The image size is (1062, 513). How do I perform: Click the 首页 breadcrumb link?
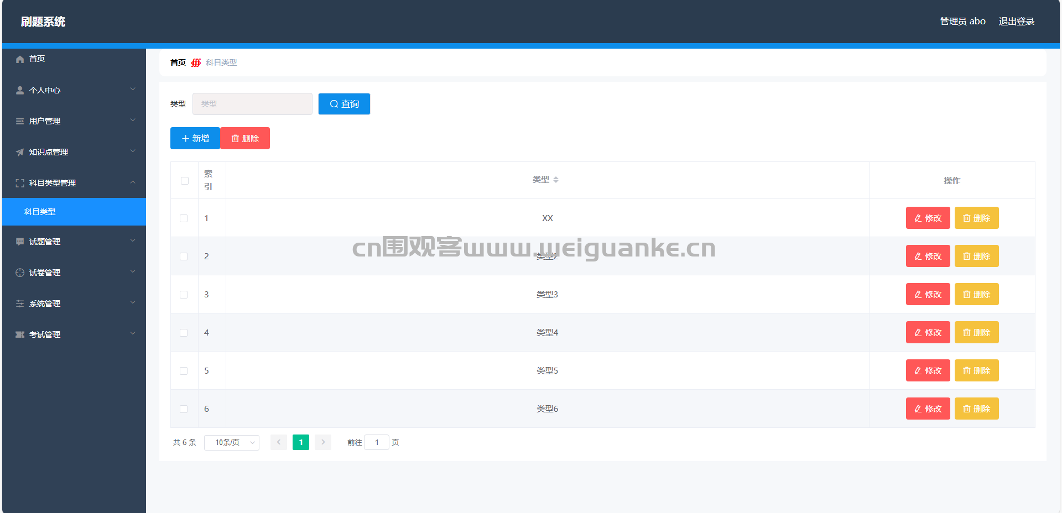click(178, 62)
